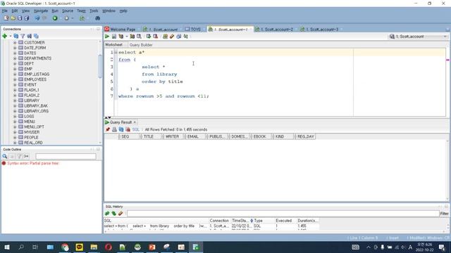Sort by the WRITER column header
The image size is (451, 253).
coord(172,137)
